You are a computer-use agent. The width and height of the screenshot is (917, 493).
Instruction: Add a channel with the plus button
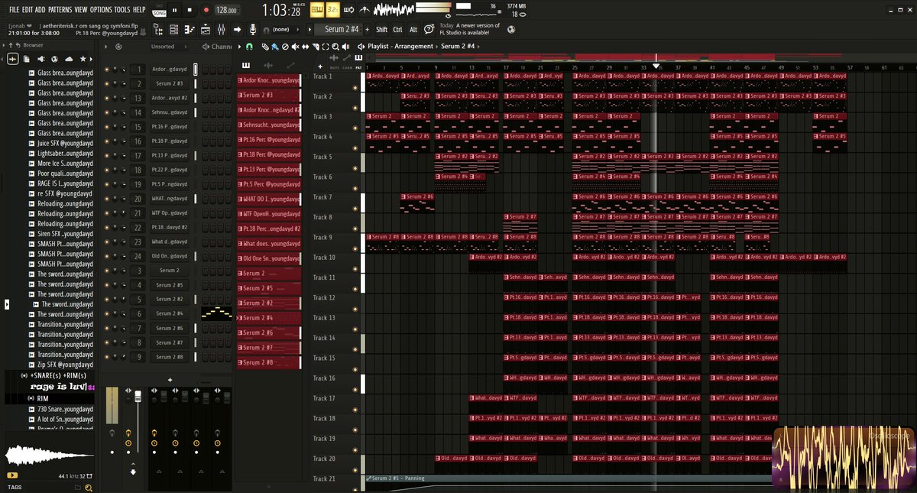tap(170, 380)
